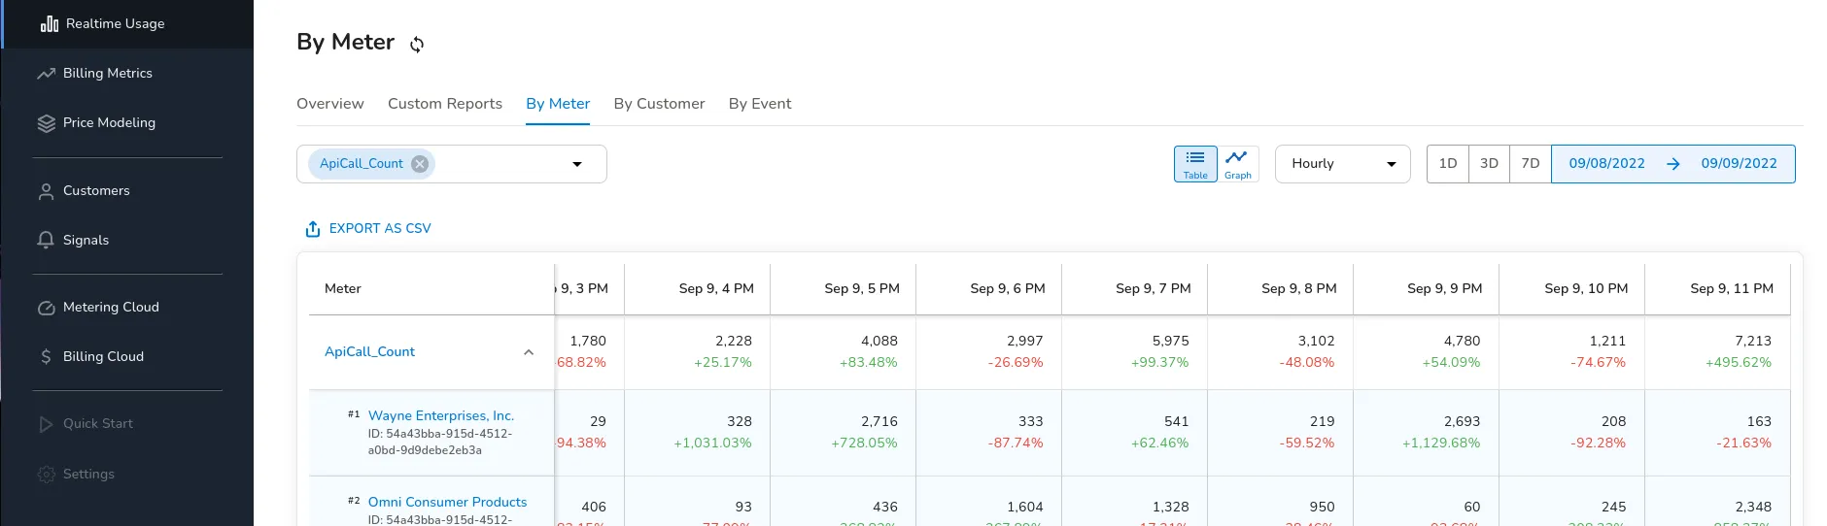Click the Sep 9, 10 PM column header

(1586, 289)
